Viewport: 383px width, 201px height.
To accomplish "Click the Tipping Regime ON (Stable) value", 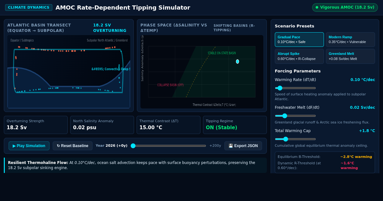I will pyautogui.click(x=222, y=128).
